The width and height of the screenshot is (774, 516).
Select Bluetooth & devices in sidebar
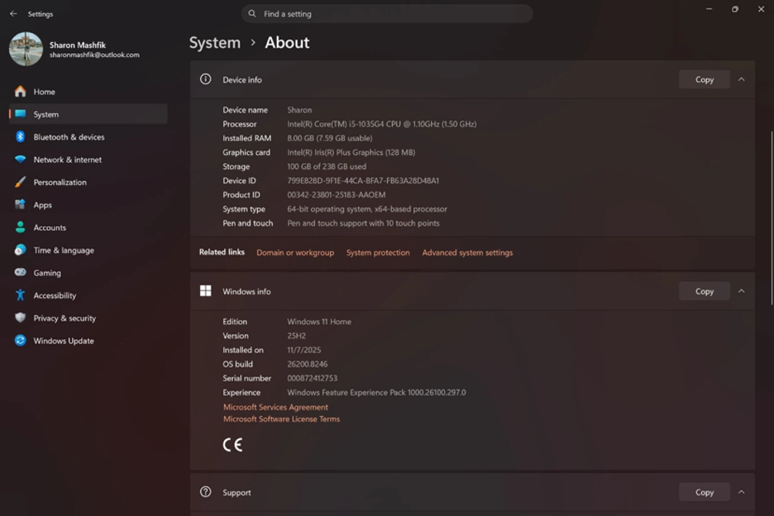click(88, 137)
